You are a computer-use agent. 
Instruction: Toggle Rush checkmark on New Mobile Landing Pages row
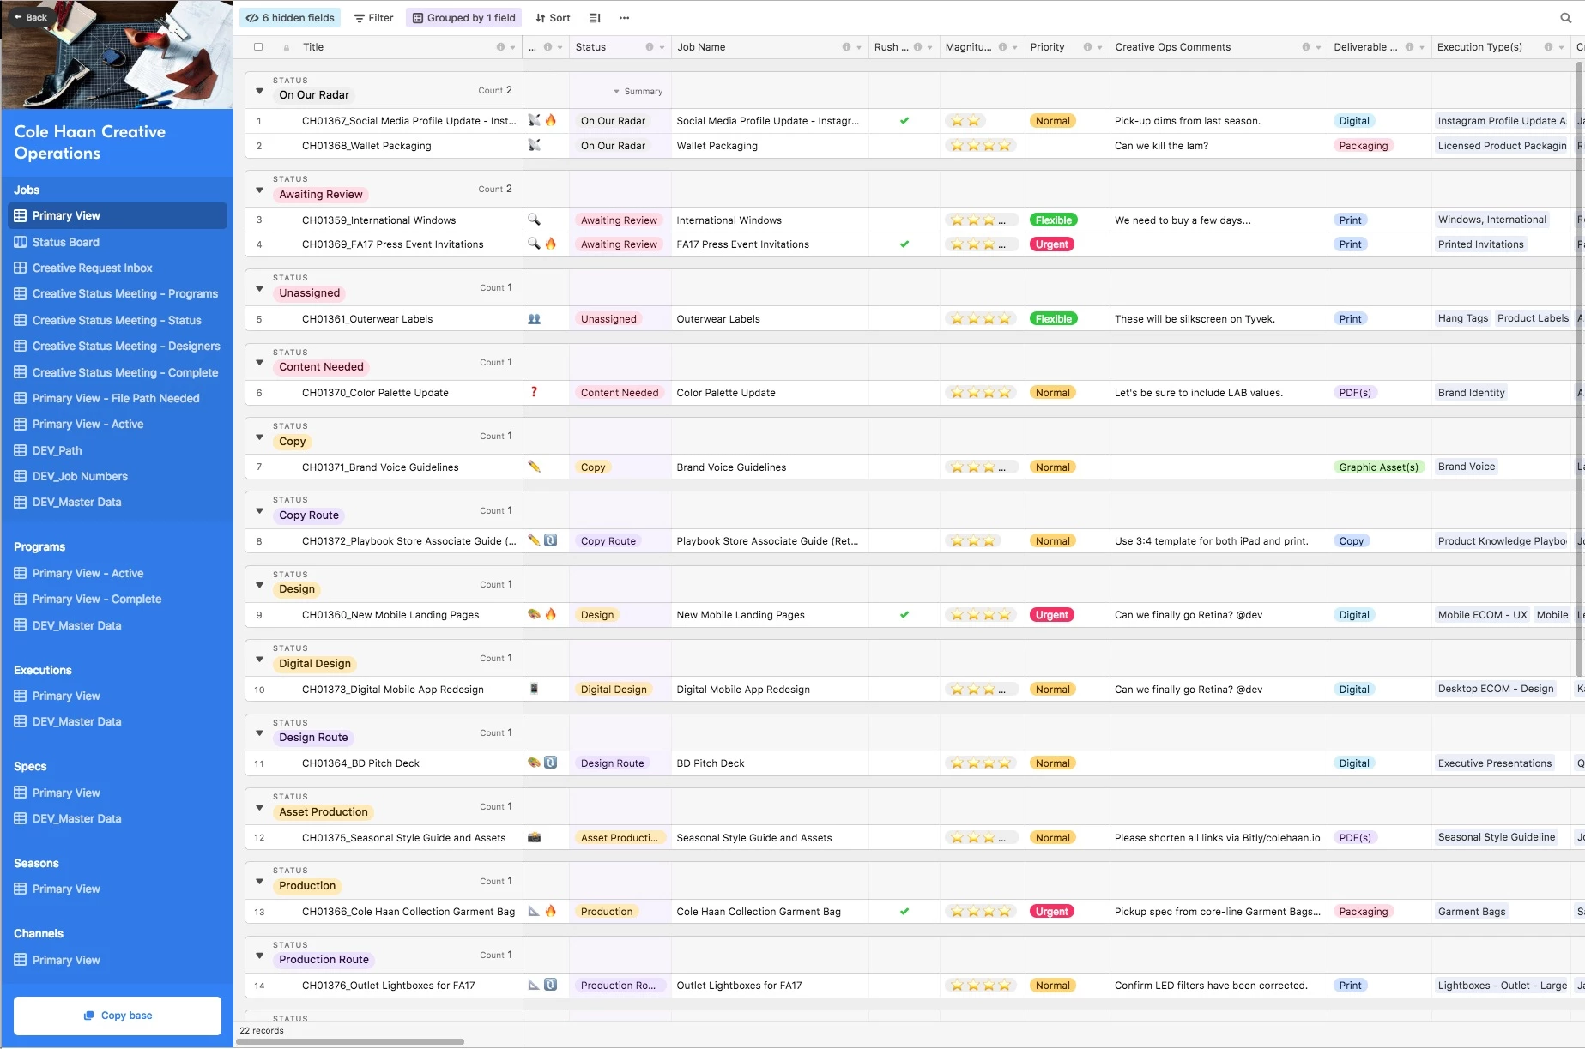coord(904,615)
